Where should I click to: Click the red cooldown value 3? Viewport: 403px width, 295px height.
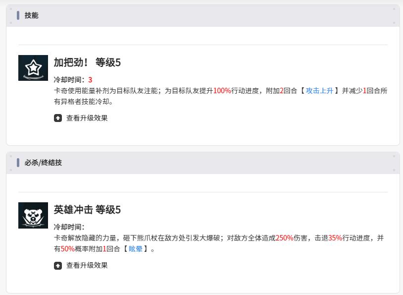[x=90, y=79]
